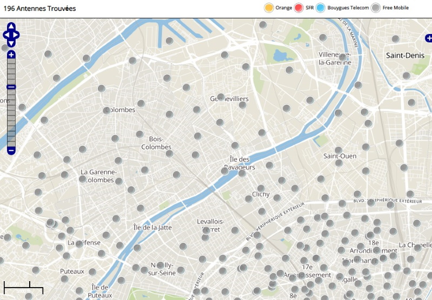Screen dimensions: 432x300
Task: Select the Free Mobile legend label
Action: (x=396, y=8)
